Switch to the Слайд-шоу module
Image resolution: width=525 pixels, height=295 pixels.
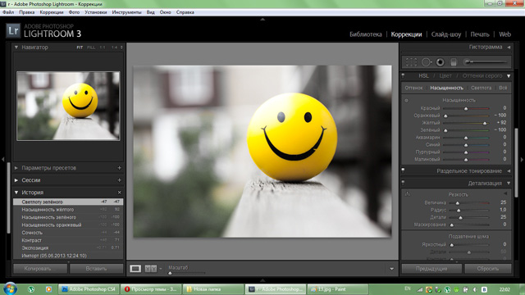click(x=446, y=34)
